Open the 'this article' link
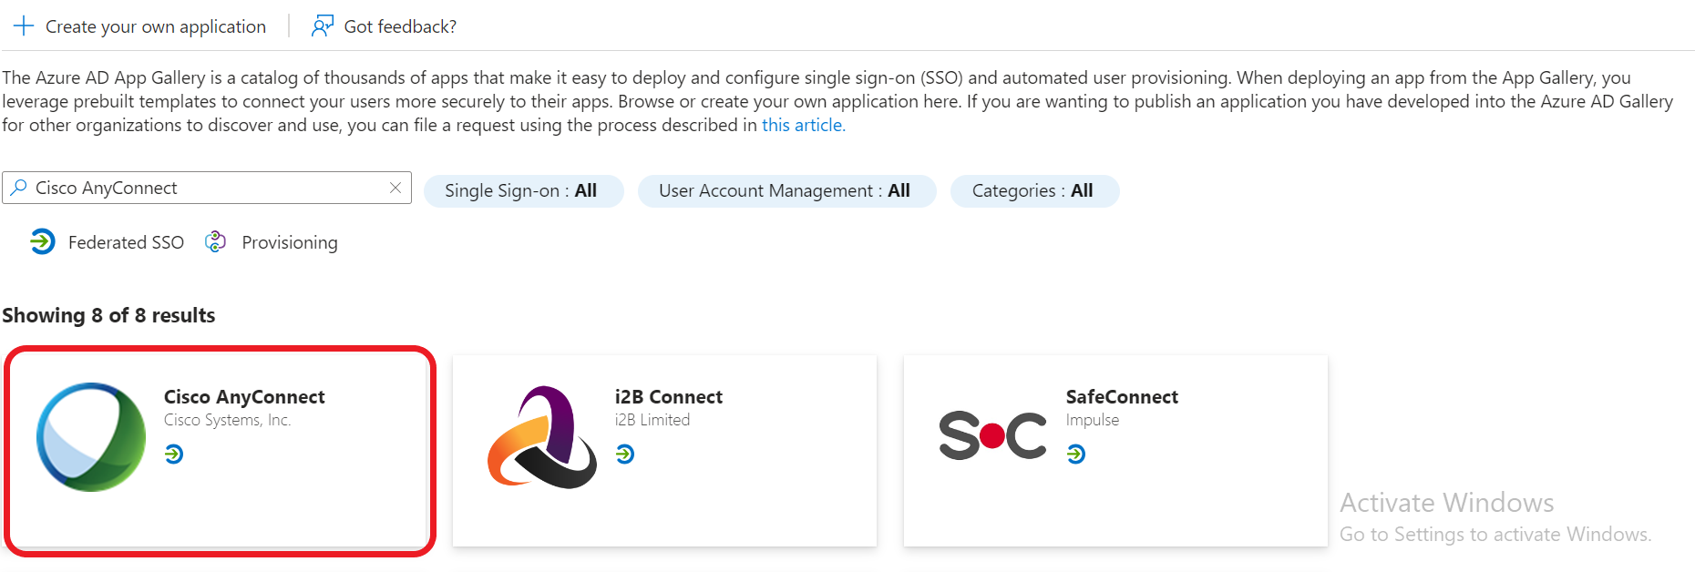The height and width of the screenshot is (572, 1695). (x=803, y=125)
